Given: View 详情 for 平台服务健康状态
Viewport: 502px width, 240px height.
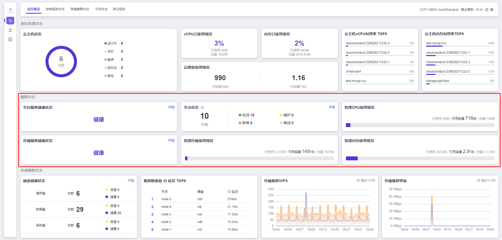Looking at the screenshot, I should [x=171, y=107].
